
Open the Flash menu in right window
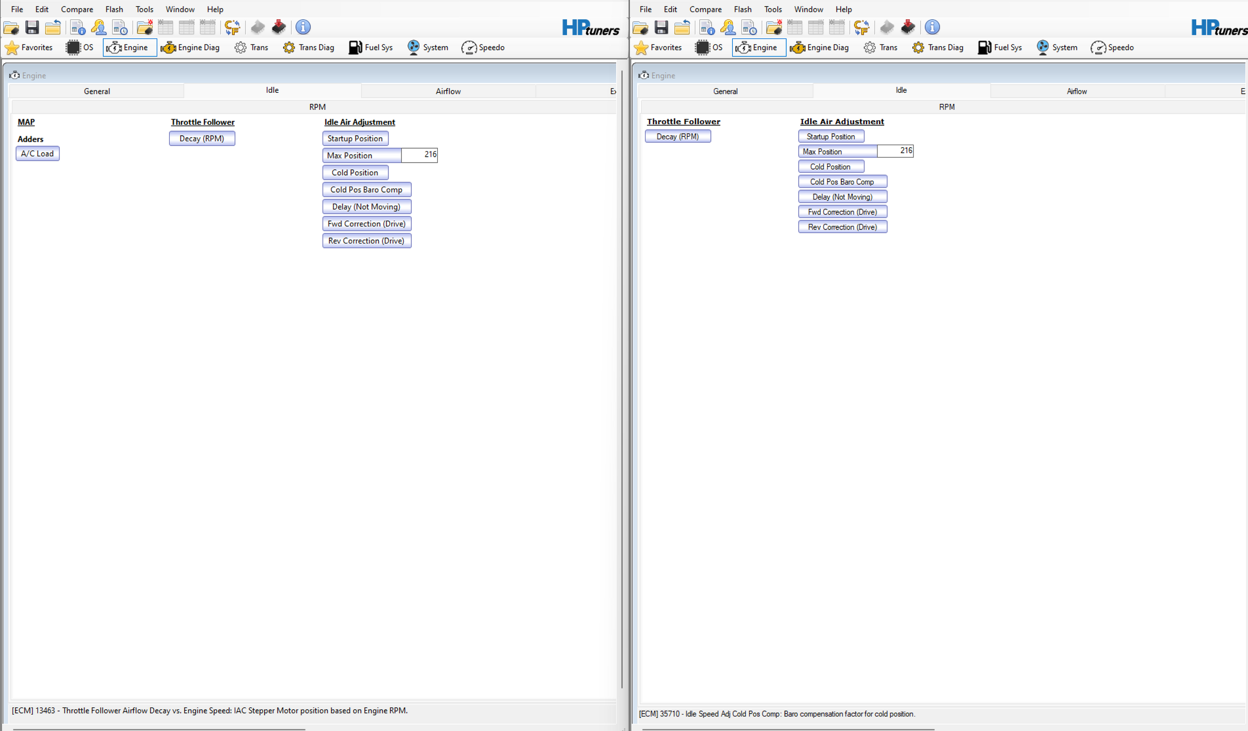[x=742, y=9]
